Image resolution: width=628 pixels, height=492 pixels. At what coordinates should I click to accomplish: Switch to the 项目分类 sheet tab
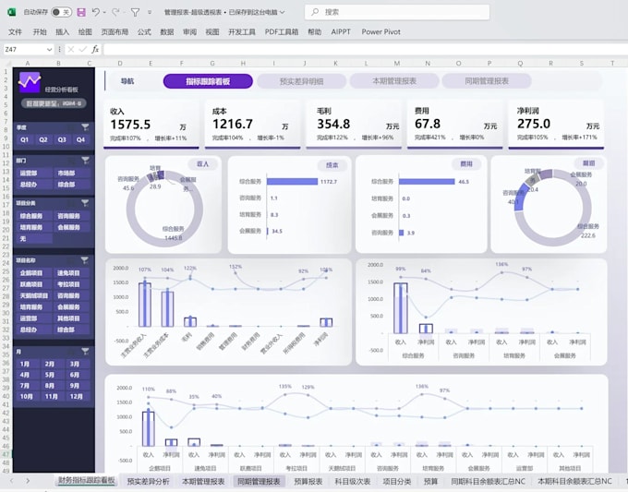396,481
